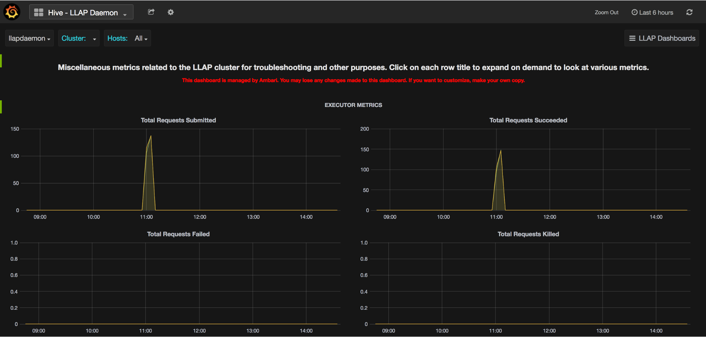
Task: Refresh the dashboard
Action: 689,12
